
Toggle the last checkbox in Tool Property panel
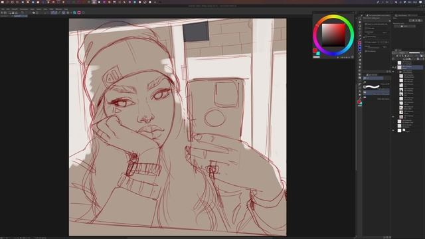pyautogui.click(x=366, y=51)
